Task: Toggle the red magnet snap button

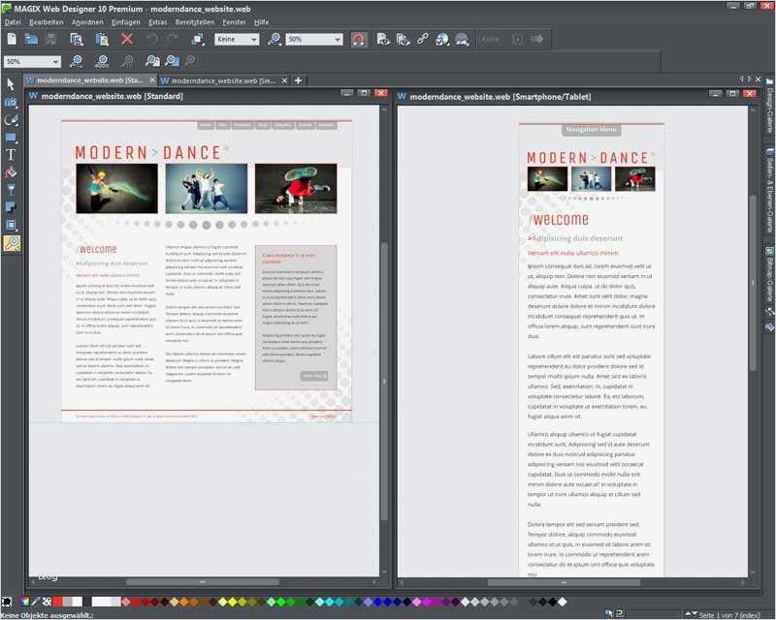Action: tap(358, 40)
